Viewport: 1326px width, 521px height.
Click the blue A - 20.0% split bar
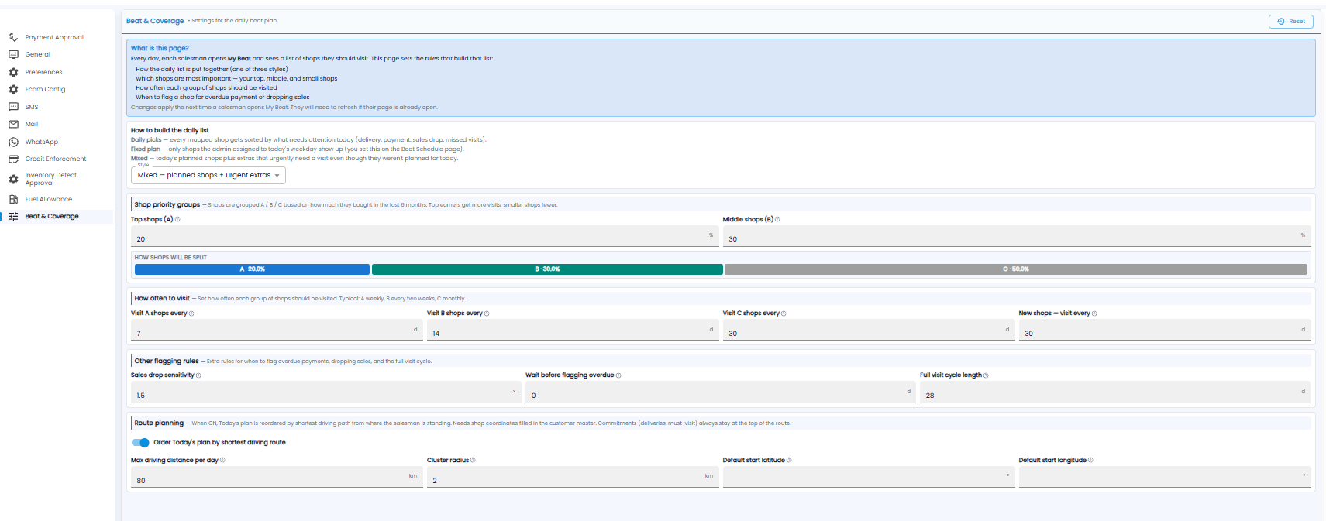(x=252, y=269)
